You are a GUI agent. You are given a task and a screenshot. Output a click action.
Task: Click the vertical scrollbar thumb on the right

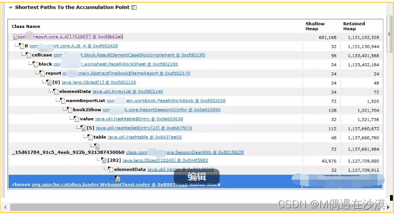click(389, 34)
